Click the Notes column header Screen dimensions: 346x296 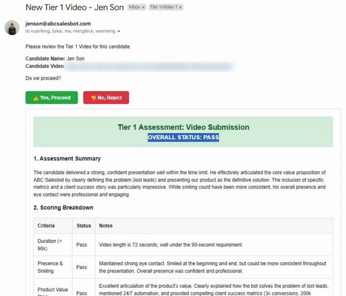[214, 226]
